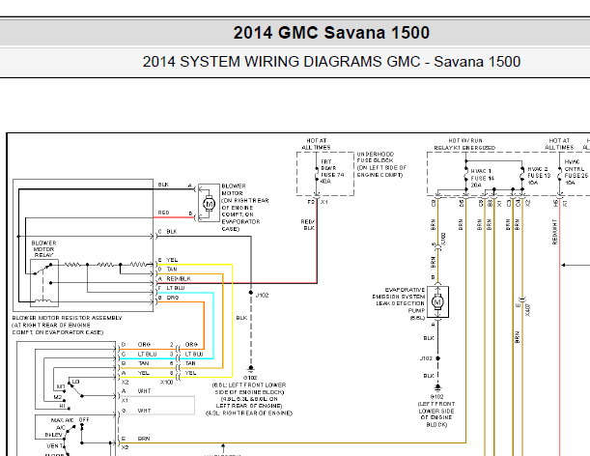Select the blower motor M symbol

point(209,204)
